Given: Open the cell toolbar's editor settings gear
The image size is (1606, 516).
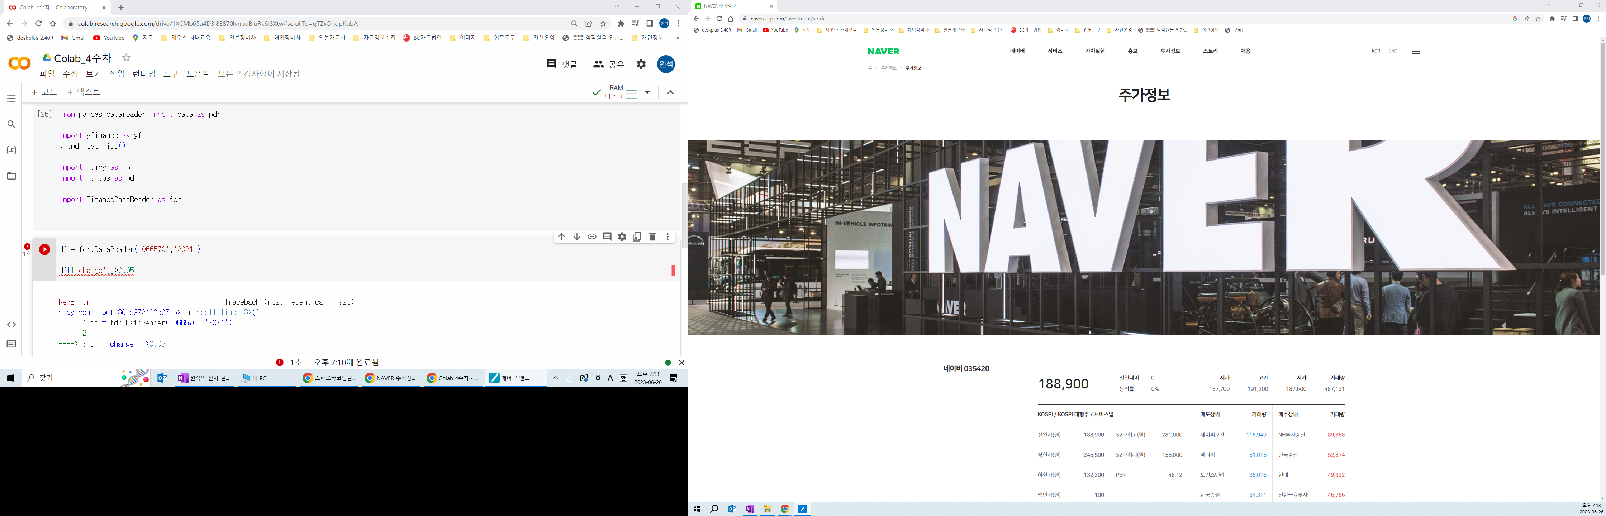Looking at the screenshot, I should (622, 237).
